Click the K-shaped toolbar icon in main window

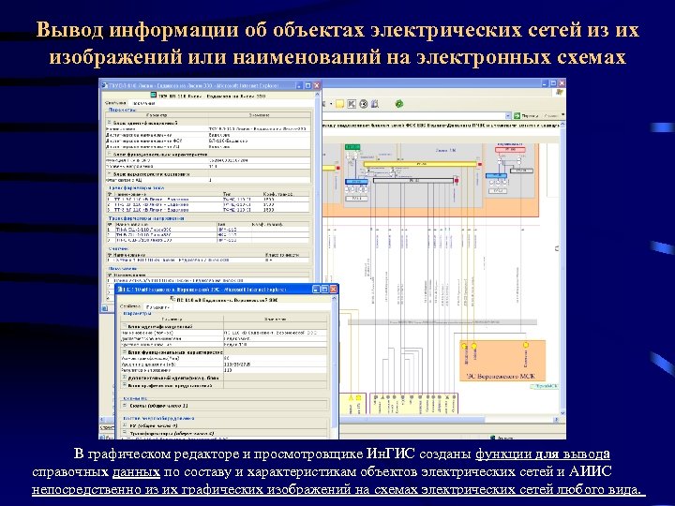pos(352,104)
